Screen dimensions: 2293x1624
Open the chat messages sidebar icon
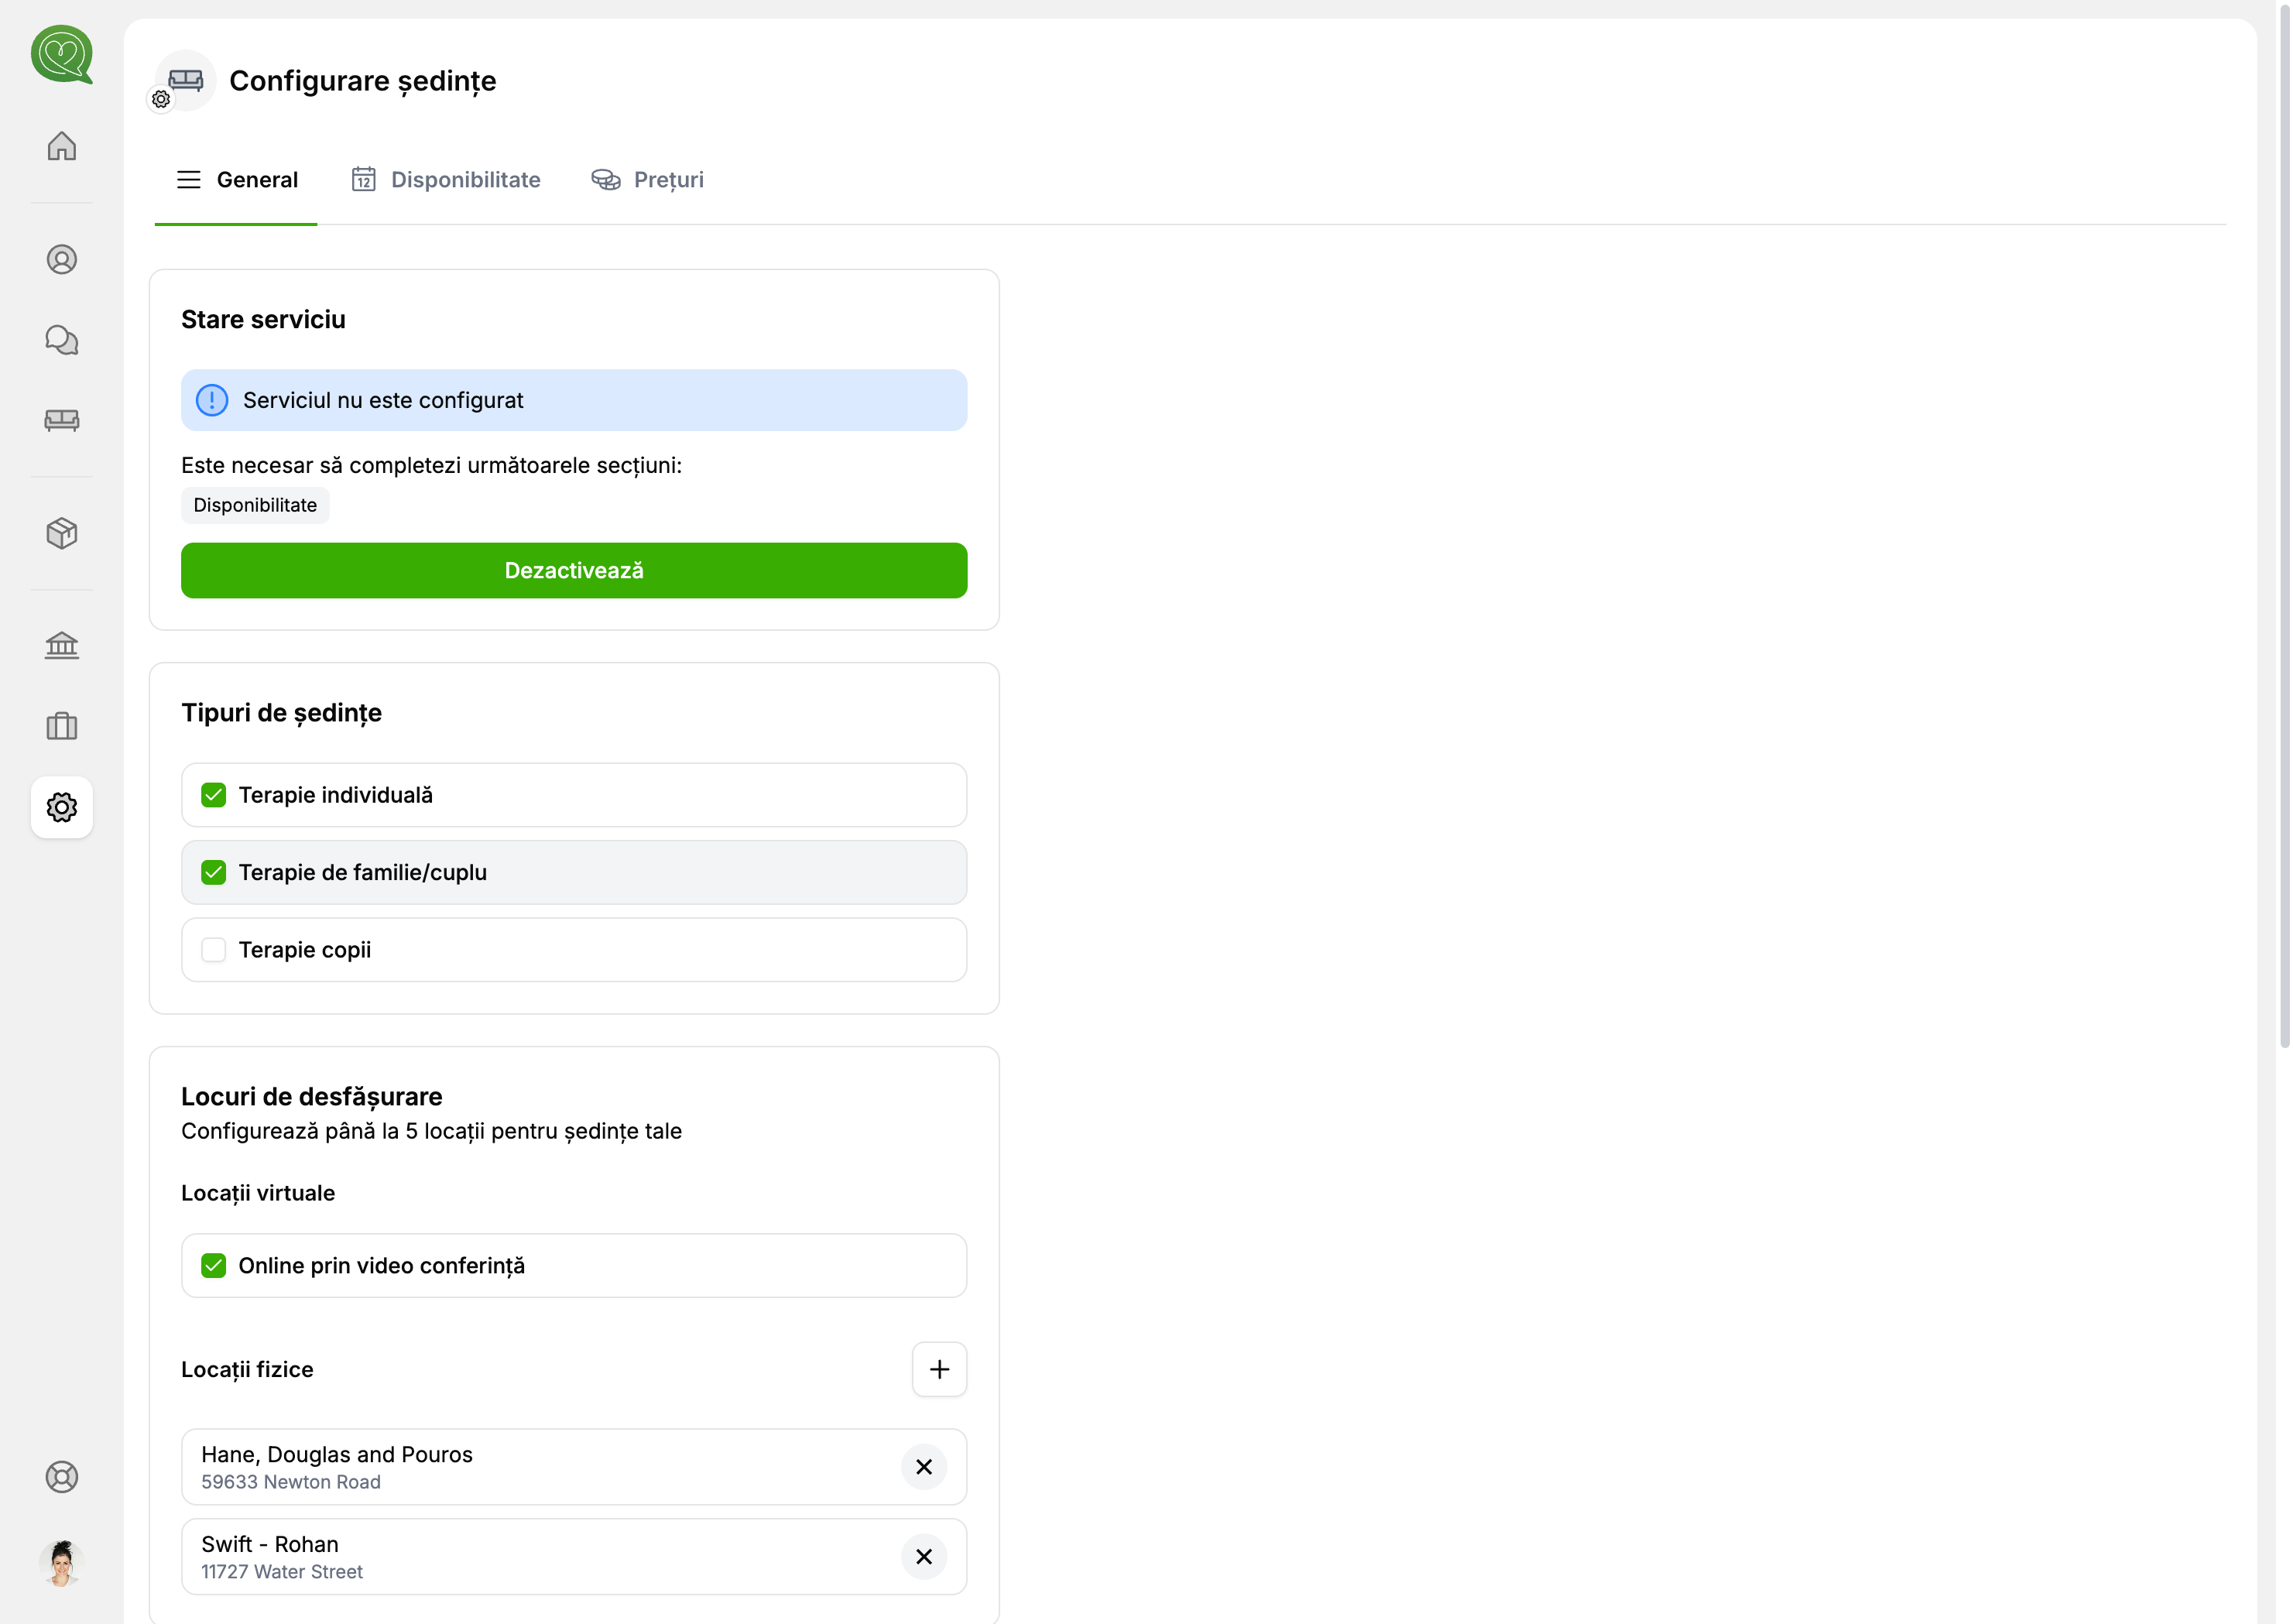(x=62, y=340)
